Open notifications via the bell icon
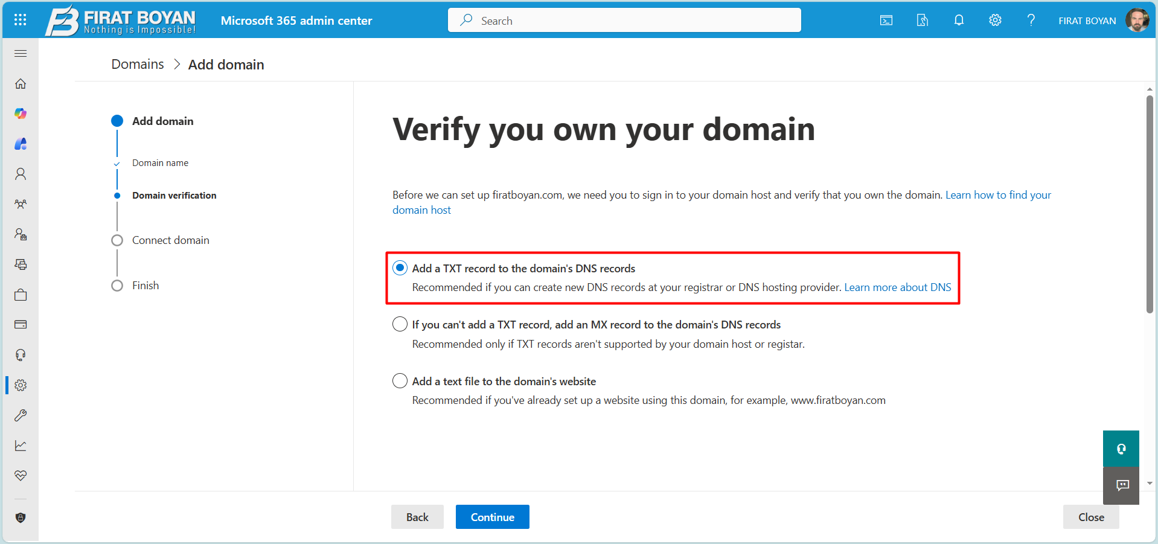This screenshot has height=544, width=1158. pos(959,20)
